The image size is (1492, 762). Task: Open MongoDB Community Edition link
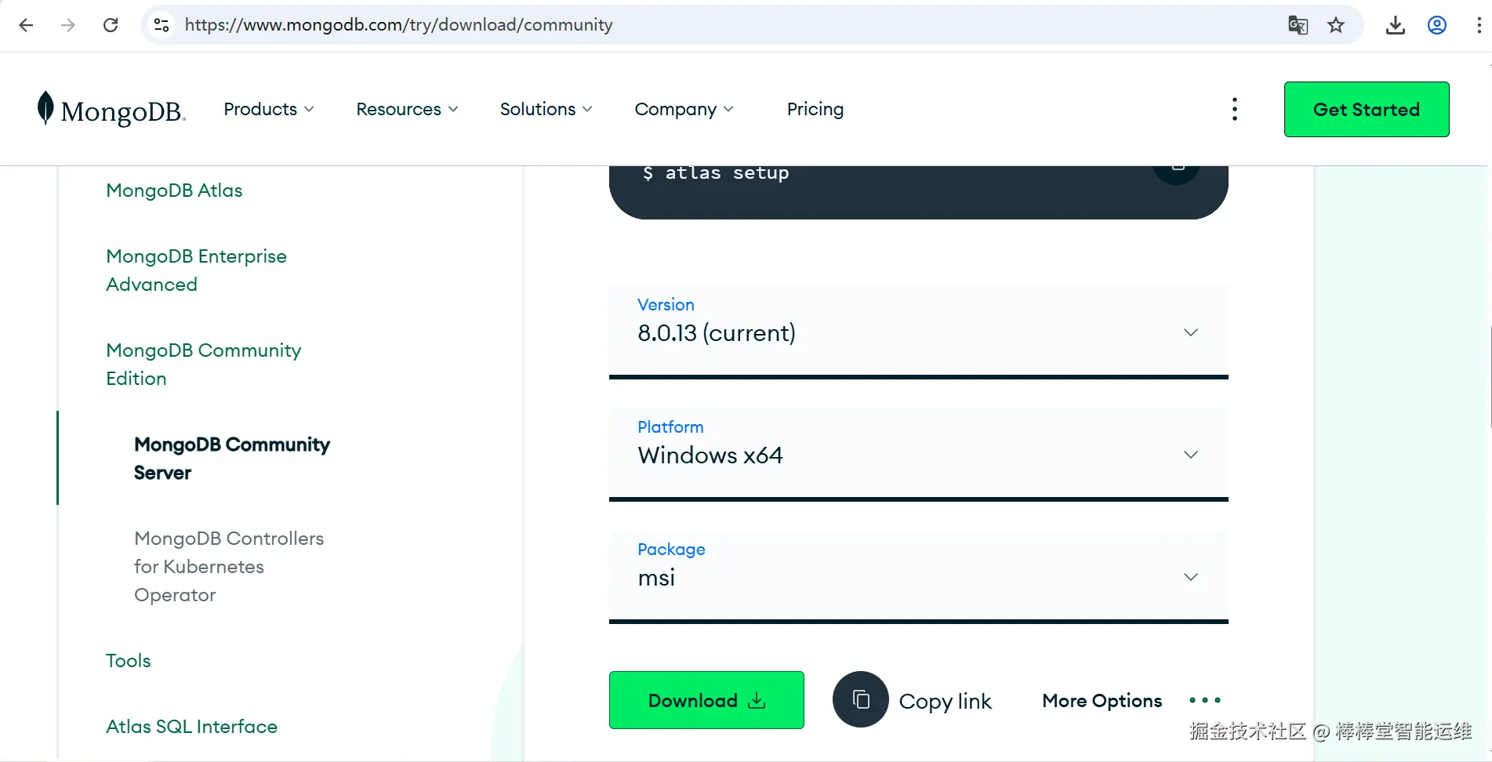point(203,365)
